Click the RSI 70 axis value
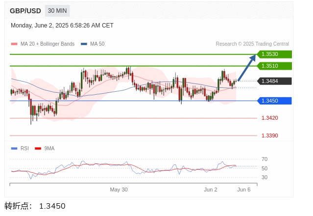The height and width of the screenshot is (216, 313). pyautogui.click(x=265, y=159)
